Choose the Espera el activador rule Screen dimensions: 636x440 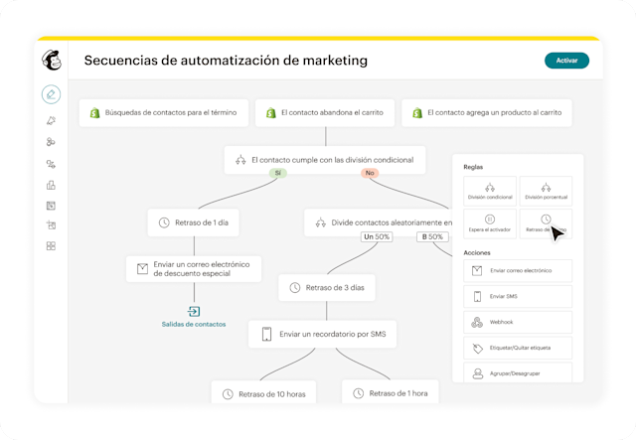(x=490, y=223)
